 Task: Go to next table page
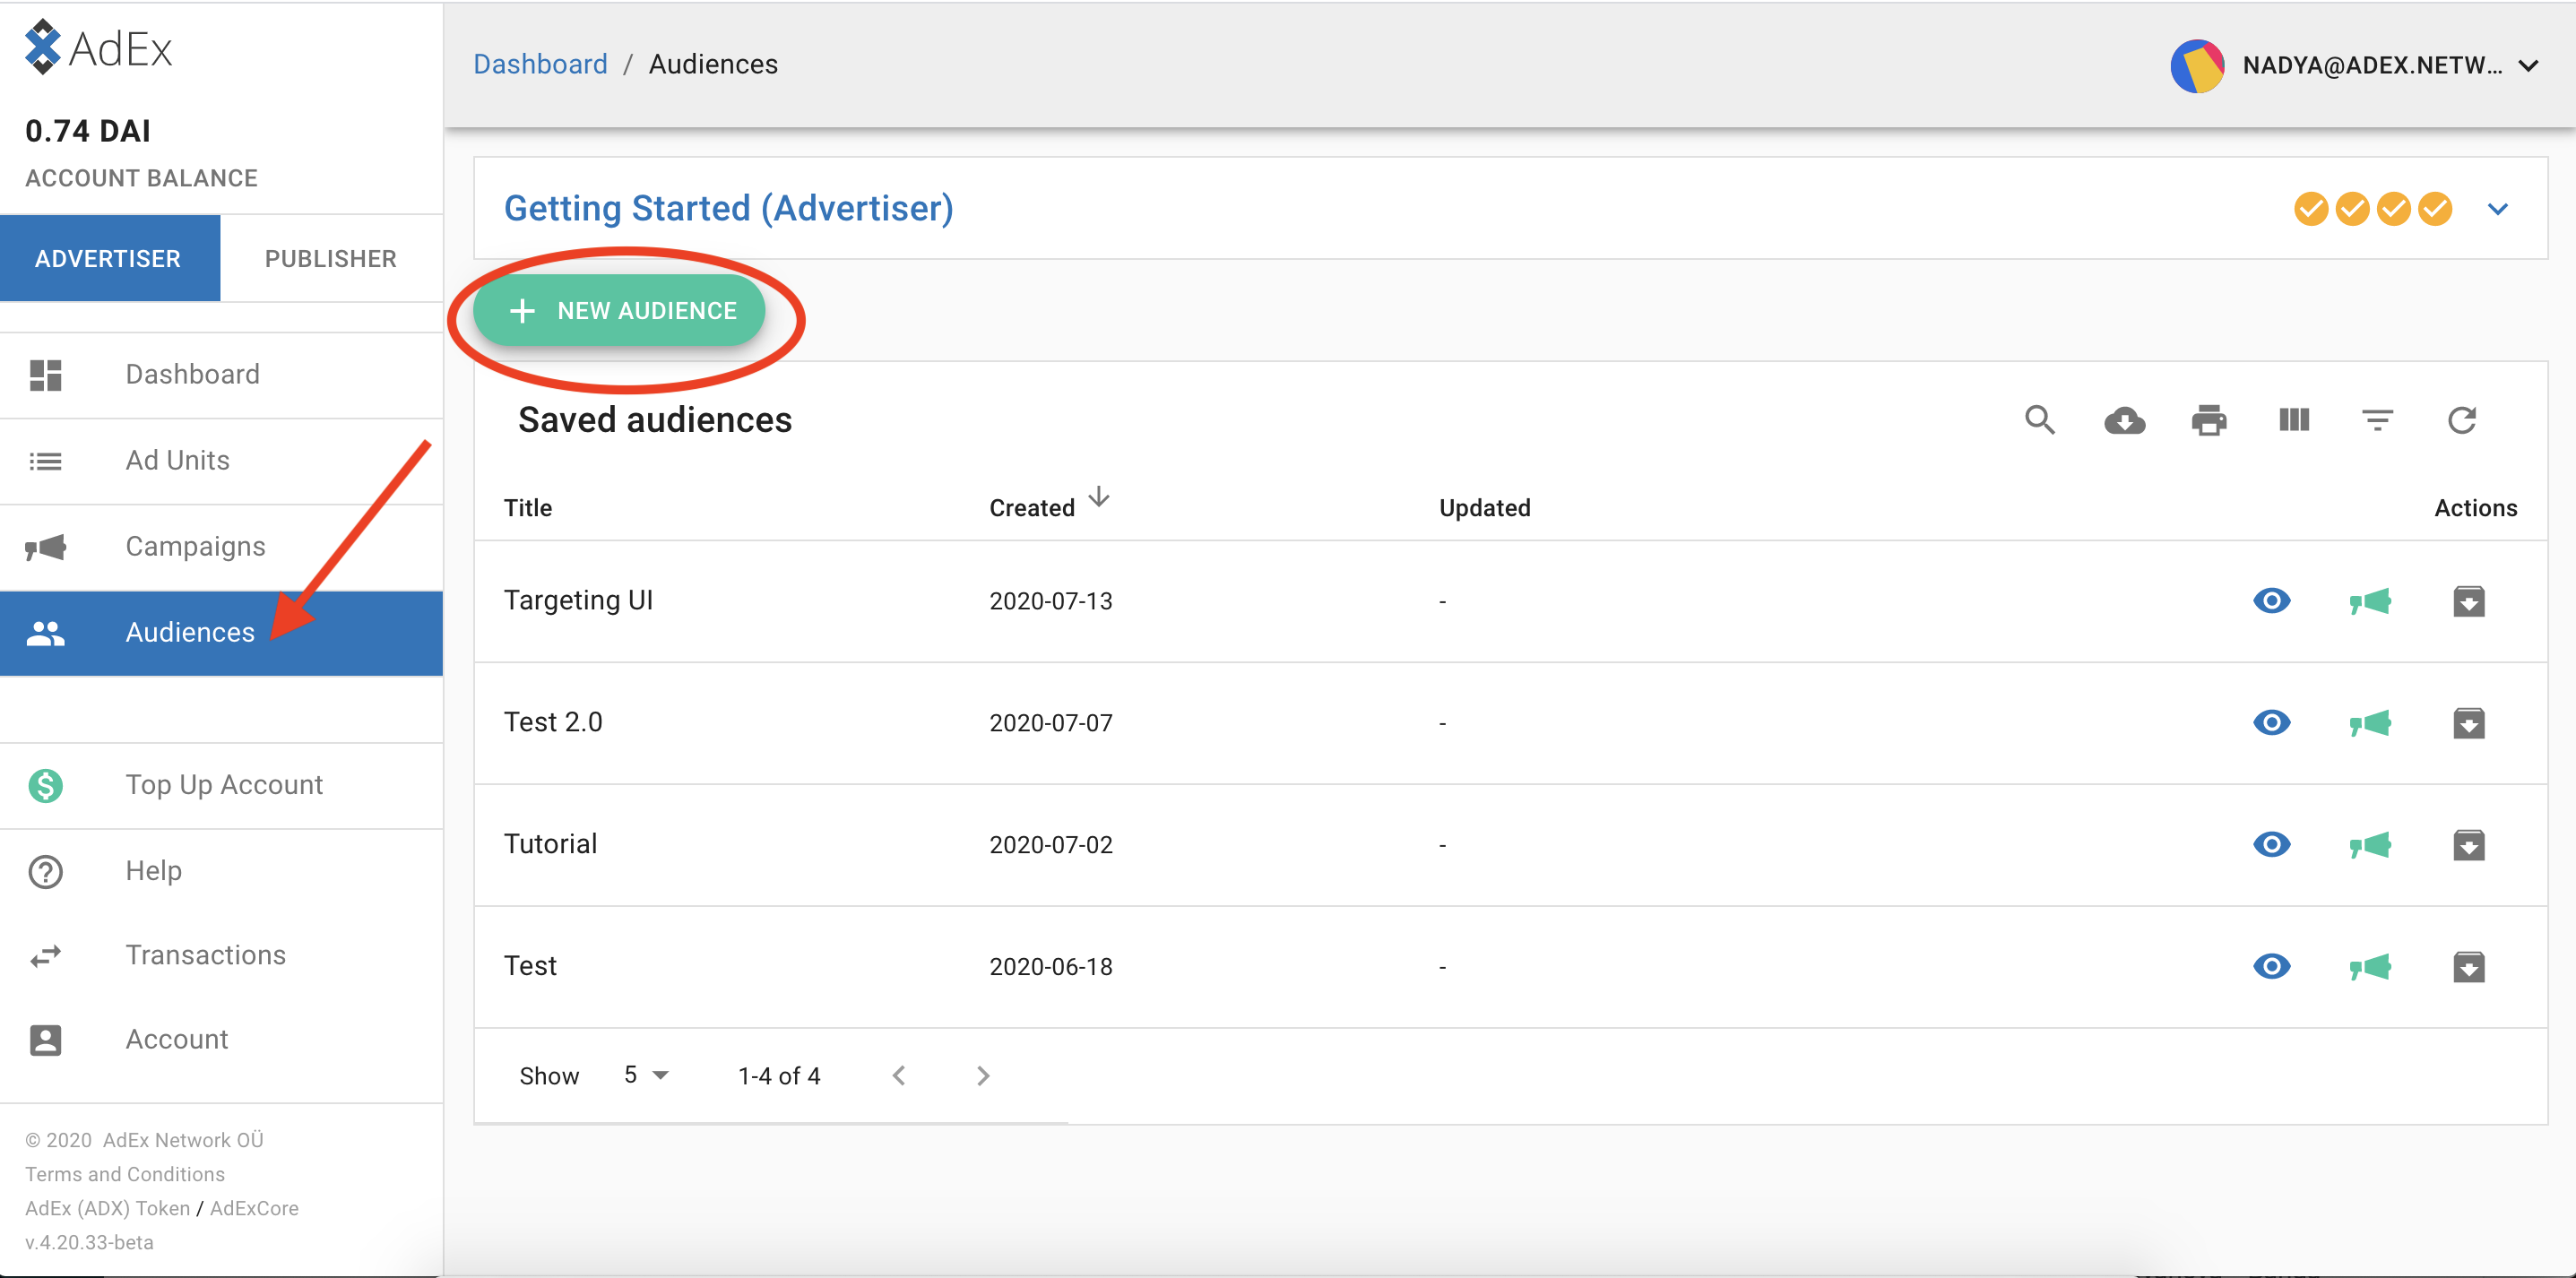(983, 1075)
